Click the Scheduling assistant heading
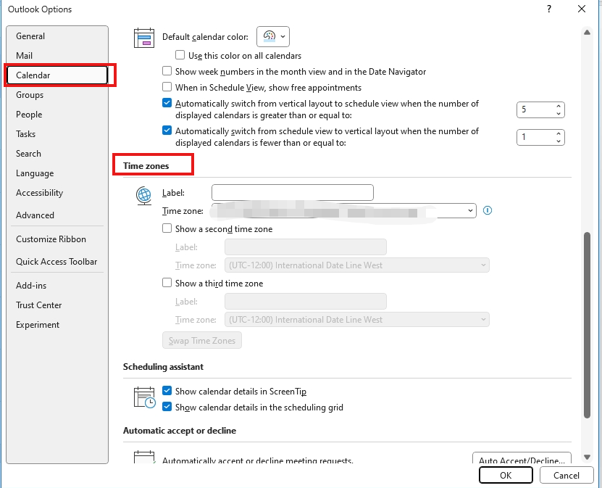 tap(163, 367)
